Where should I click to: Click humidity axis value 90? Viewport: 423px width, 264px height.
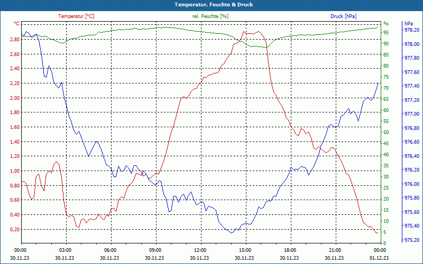pos(386,44)
